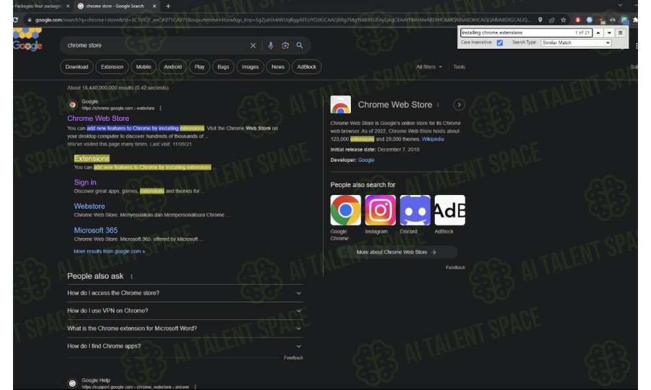Switch to News results
The width and height of the screenshot is (651, 390).
click(x=278, y=67)
